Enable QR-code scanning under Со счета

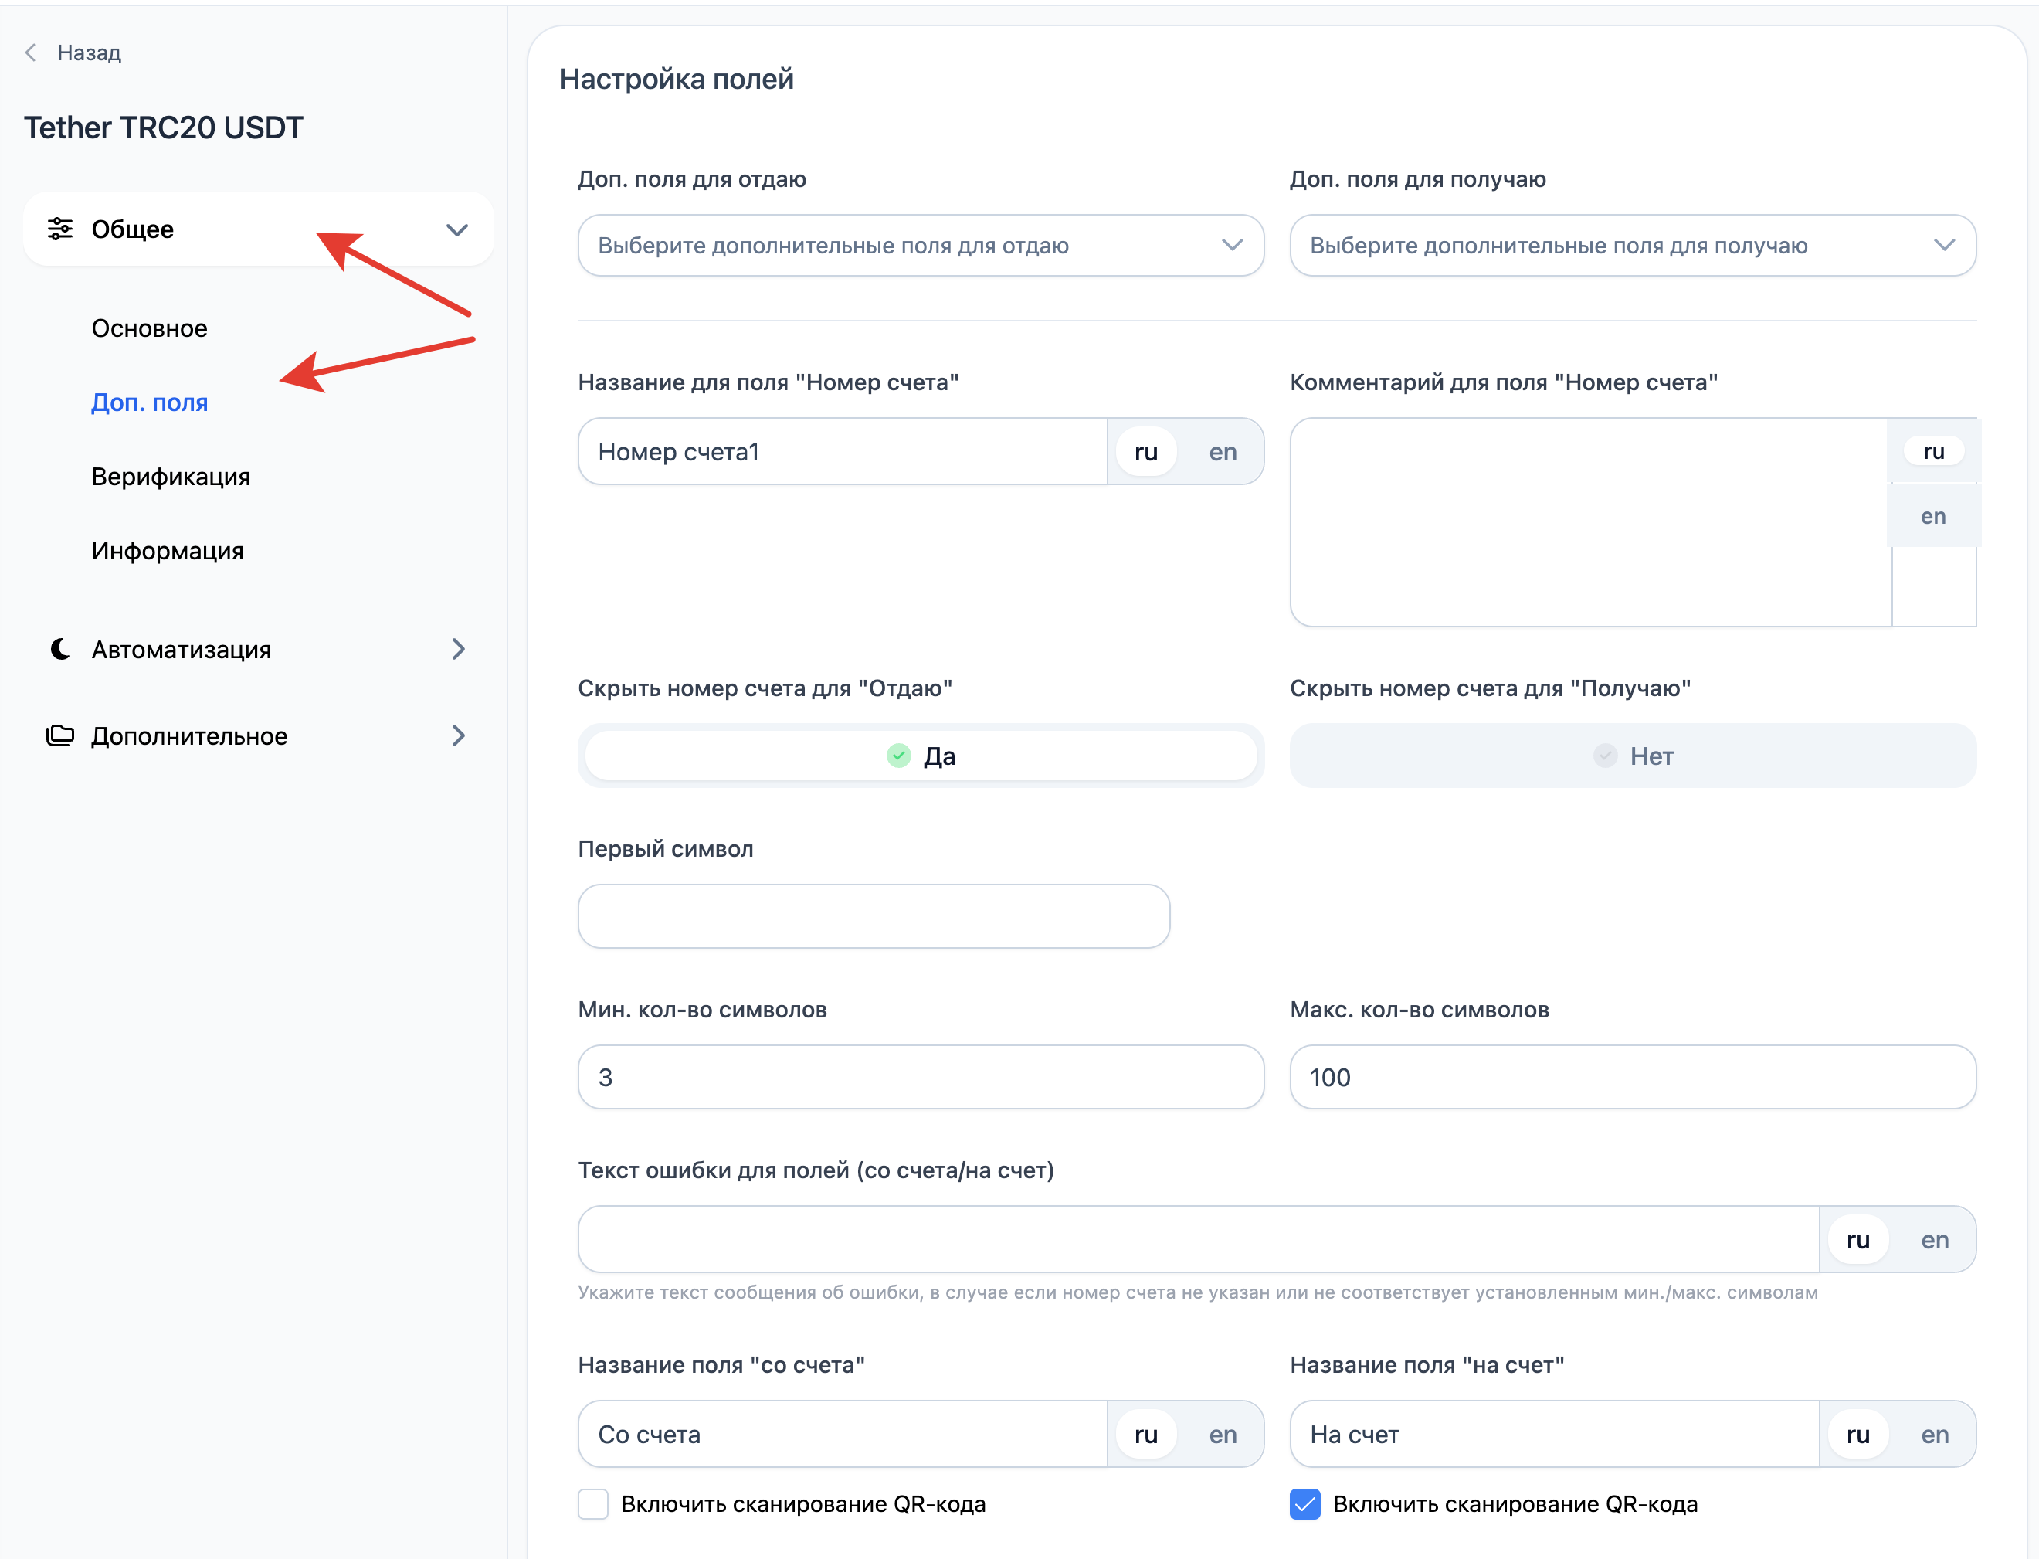592,1503
